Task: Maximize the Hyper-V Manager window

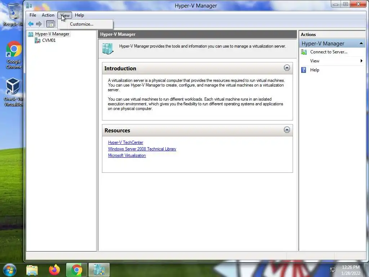Action: coord(345,4)
